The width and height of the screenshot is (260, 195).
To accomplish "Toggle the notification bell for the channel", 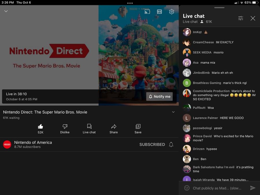I will 171,144.
